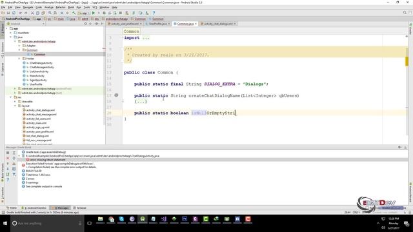413x232 pixels.
Task: Open the VCS menu
Action: [x=95, y=7]
